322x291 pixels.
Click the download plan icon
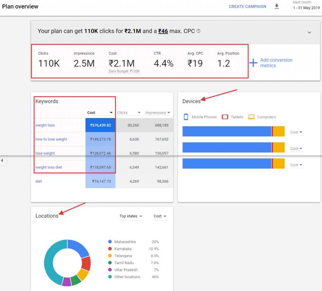coord(277,6)
